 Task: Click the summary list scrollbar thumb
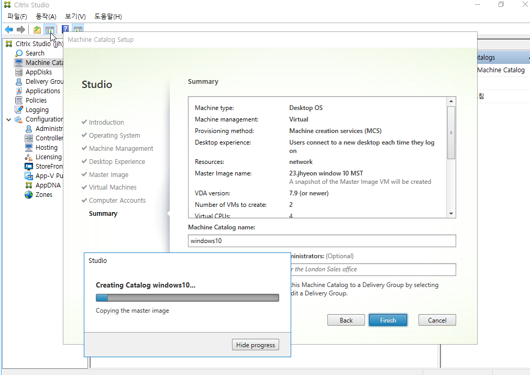451,133
